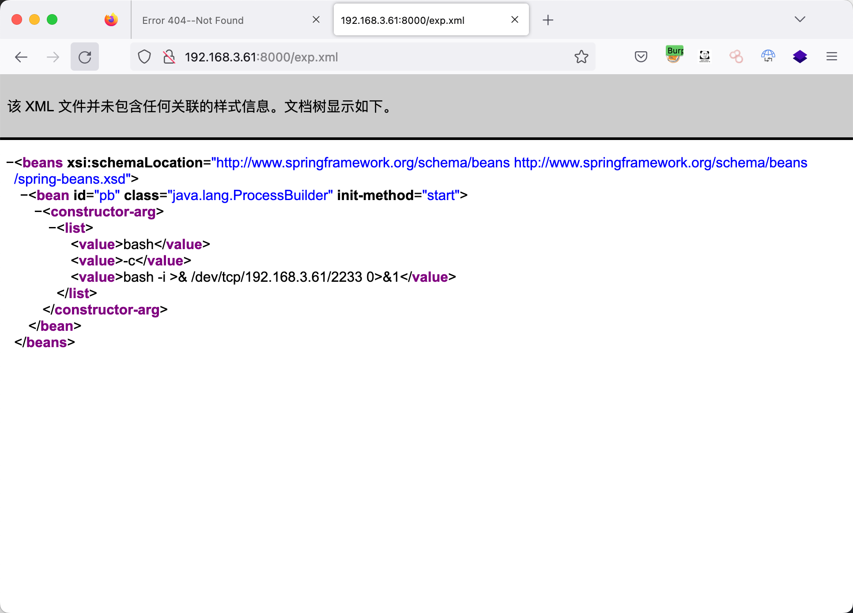Screen dimensions: 853x613
Task: Click the blue umbrella extension icon
Action: (x=768, y=56)
